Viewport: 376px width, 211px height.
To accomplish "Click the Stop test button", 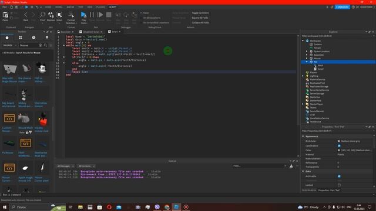I will pyautogui.click(x=109, y=15).
